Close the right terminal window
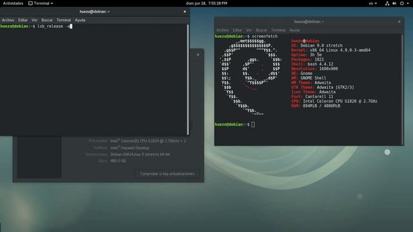Screen dimensions: 413x232 (x=399, y=22)
